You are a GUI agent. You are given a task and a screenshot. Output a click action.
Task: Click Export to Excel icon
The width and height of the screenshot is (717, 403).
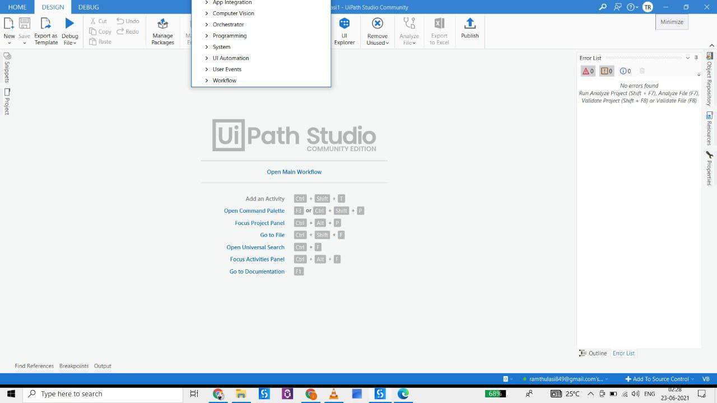[x=439, y=24]
